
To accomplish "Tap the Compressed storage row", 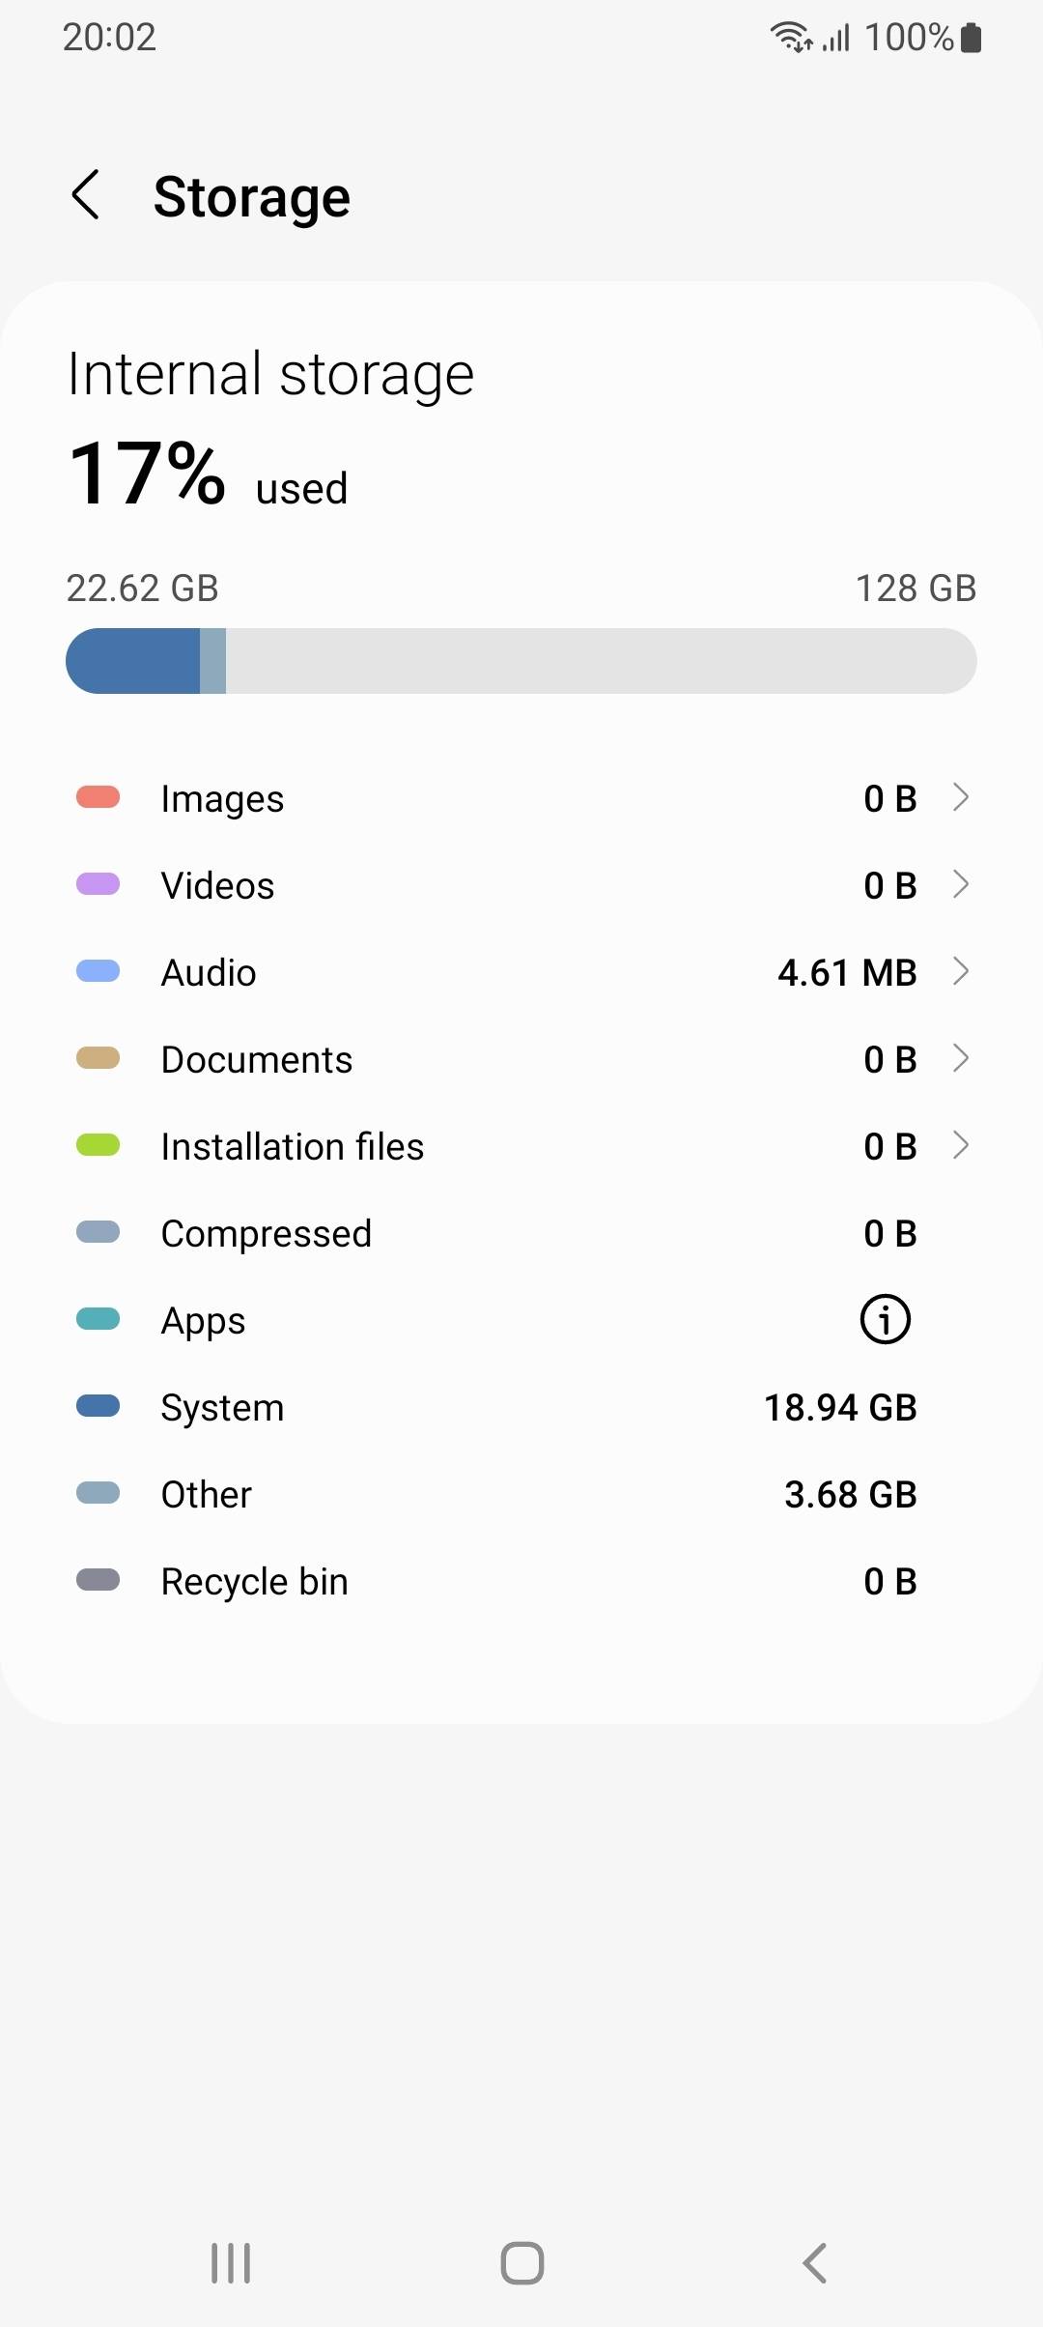I will point(521,1233).
